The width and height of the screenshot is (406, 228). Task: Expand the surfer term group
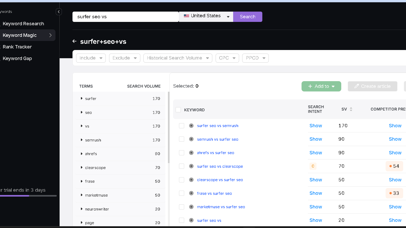[82, 98]
